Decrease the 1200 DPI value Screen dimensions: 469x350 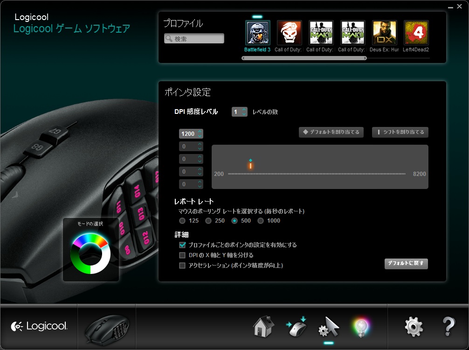pyautogui.click(x=200, y=136)
